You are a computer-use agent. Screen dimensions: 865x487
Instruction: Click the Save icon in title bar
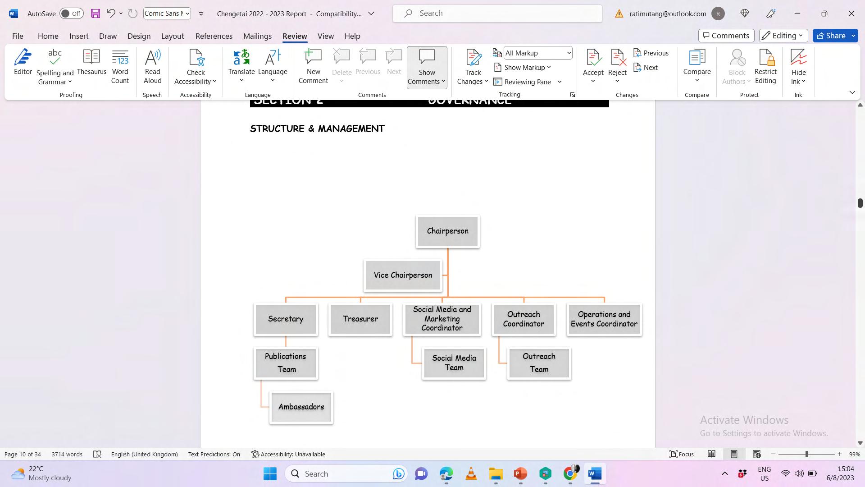coord(95,14)
